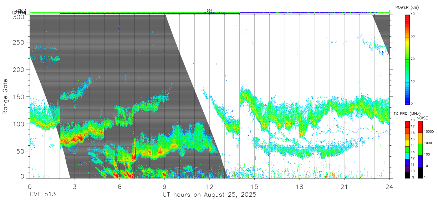Viewport: 438px width, 202px height.
Task: Pick the green 13-14 MHz TX FRQ swatch
Action: pyautogui.click(x=407, y=150)
